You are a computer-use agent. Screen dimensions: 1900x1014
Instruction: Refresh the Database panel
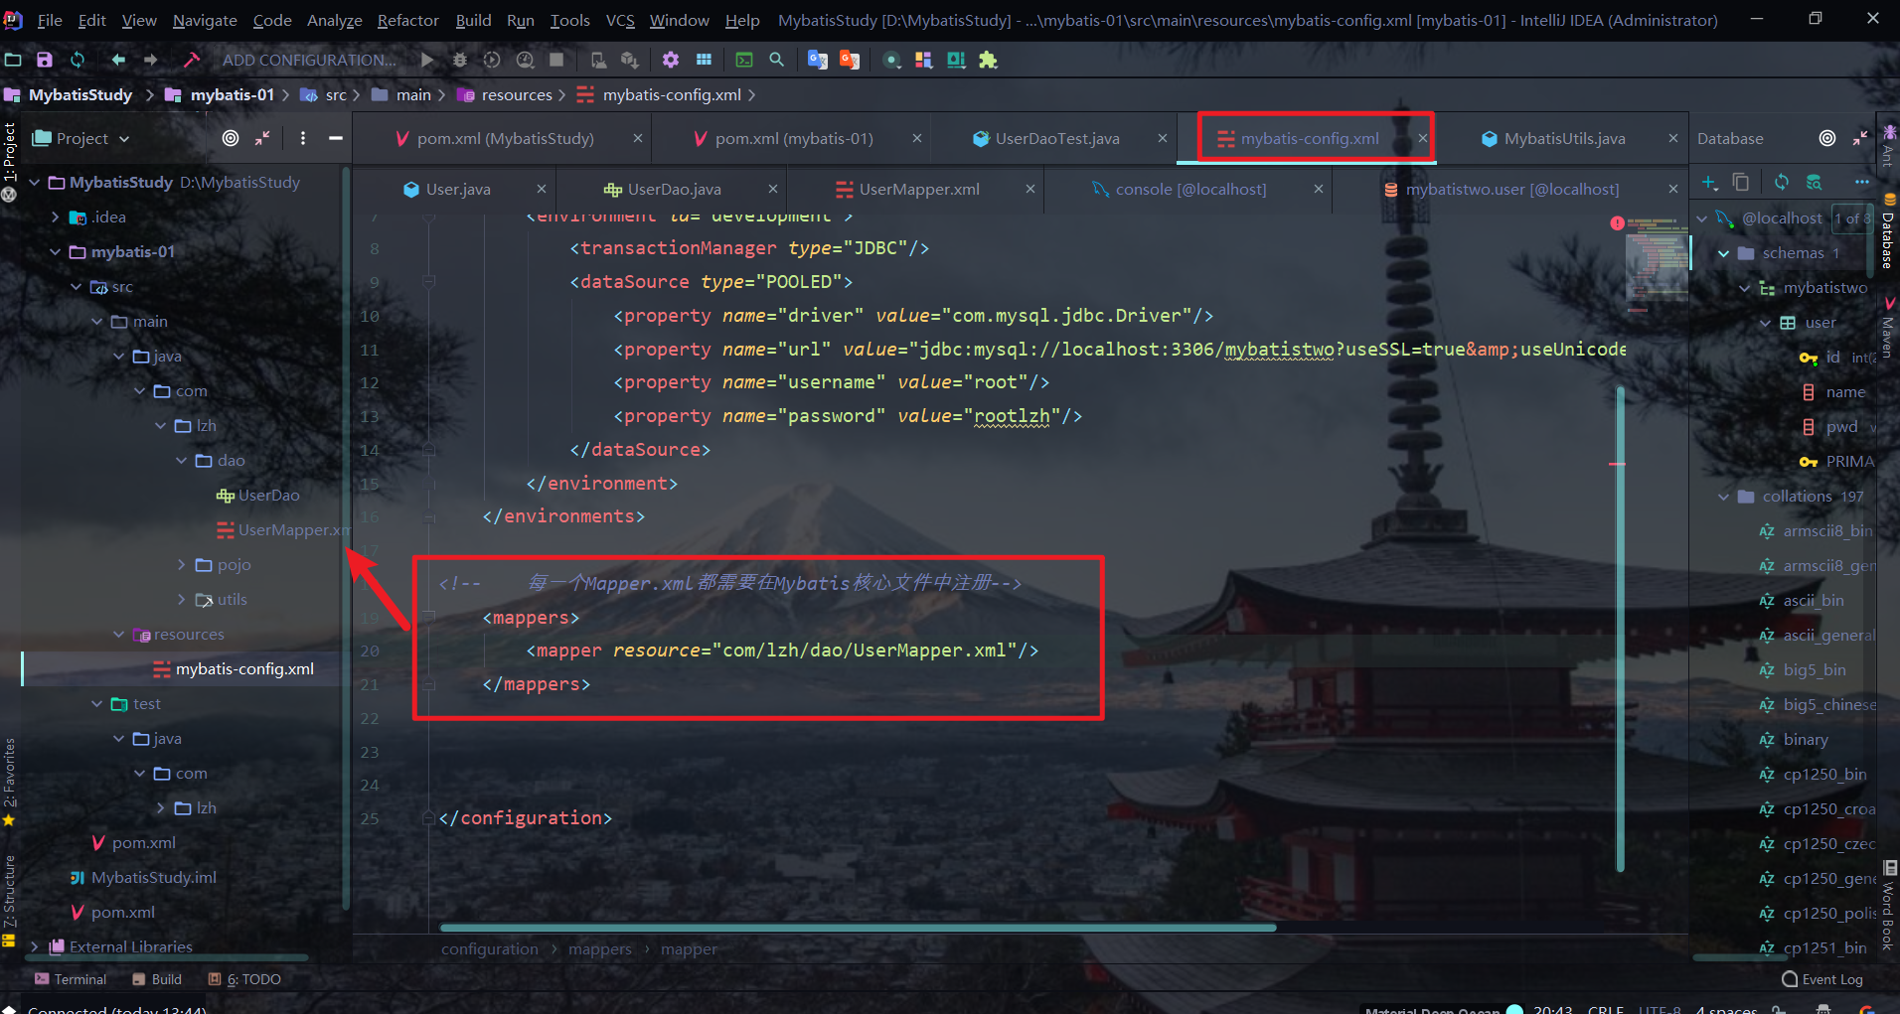pos(1782,182)
